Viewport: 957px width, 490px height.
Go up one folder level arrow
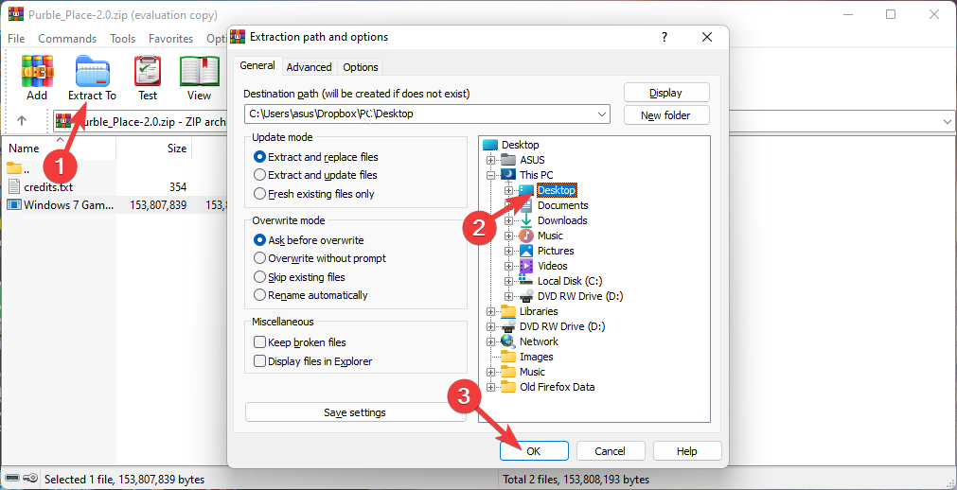tap(22, 121)
